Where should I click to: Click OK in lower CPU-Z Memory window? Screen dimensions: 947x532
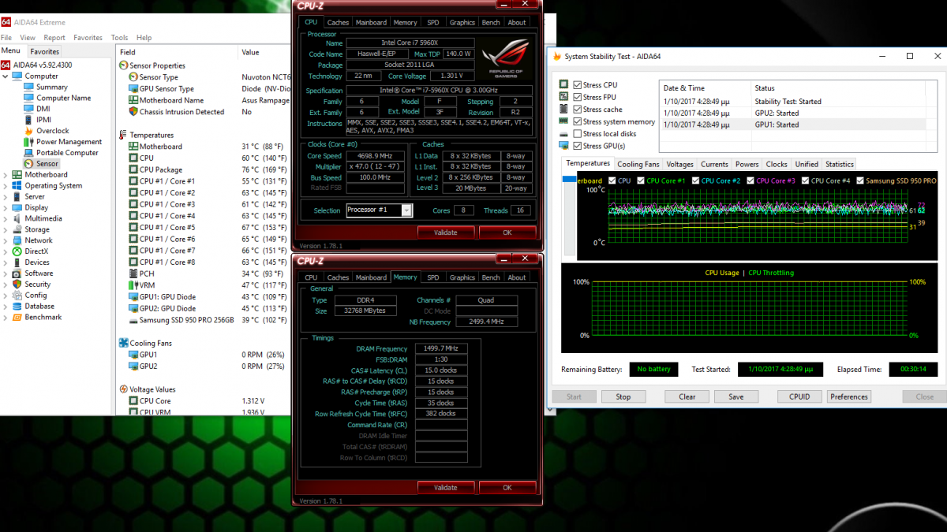[x=507, y=487]
